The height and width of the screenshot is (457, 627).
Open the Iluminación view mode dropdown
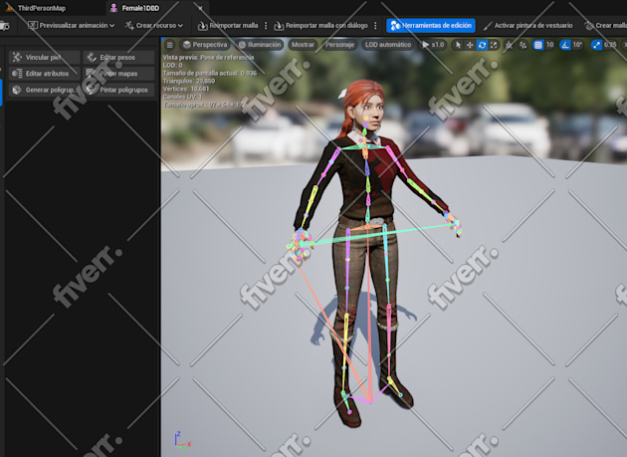(x=260, y=45)
